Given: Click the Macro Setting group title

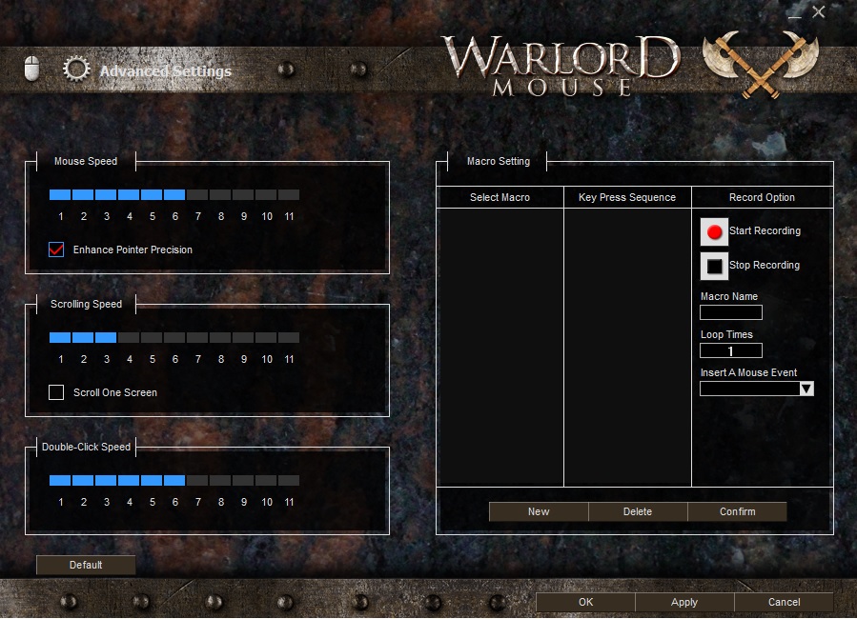Looking at the screenshot, I should [x=499, y=161].
